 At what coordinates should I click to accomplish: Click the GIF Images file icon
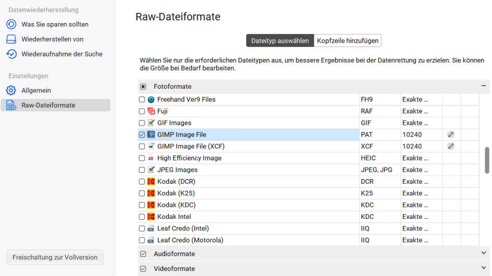coord(151,123)
